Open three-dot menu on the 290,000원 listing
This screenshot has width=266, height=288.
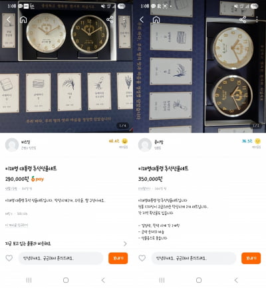point(124,19)
